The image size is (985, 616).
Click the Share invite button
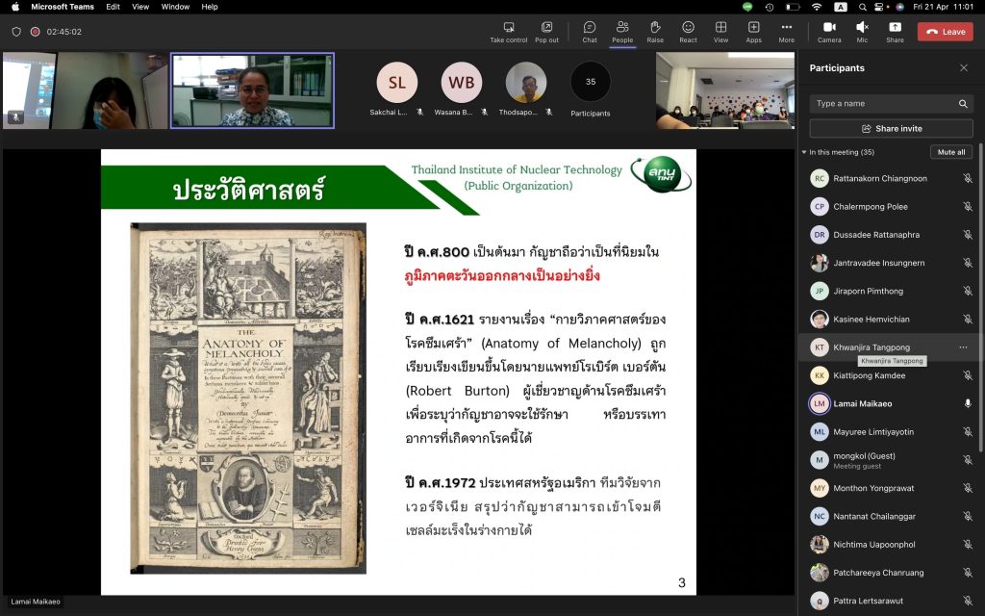pyautogui.click(x=891, y=128)
